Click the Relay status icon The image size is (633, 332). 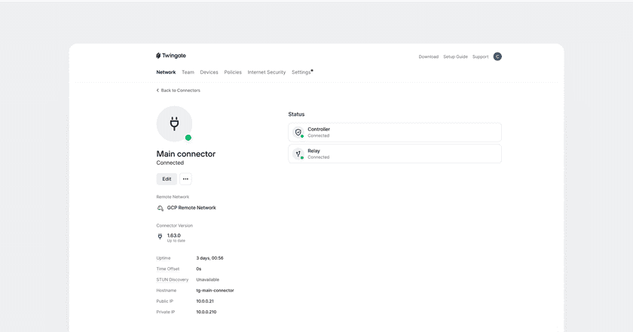[298, 154]
